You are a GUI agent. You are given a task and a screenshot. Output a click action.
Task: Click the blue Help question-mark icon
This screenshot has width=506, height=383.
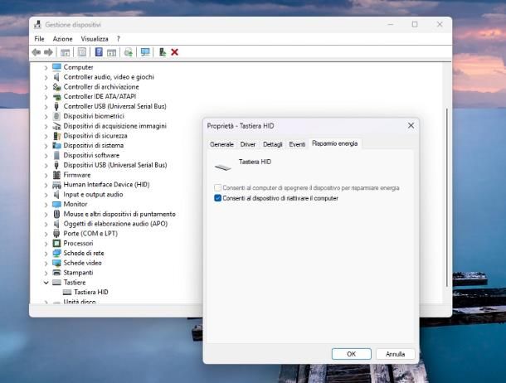pyautogui.click(x=99, y=52)
